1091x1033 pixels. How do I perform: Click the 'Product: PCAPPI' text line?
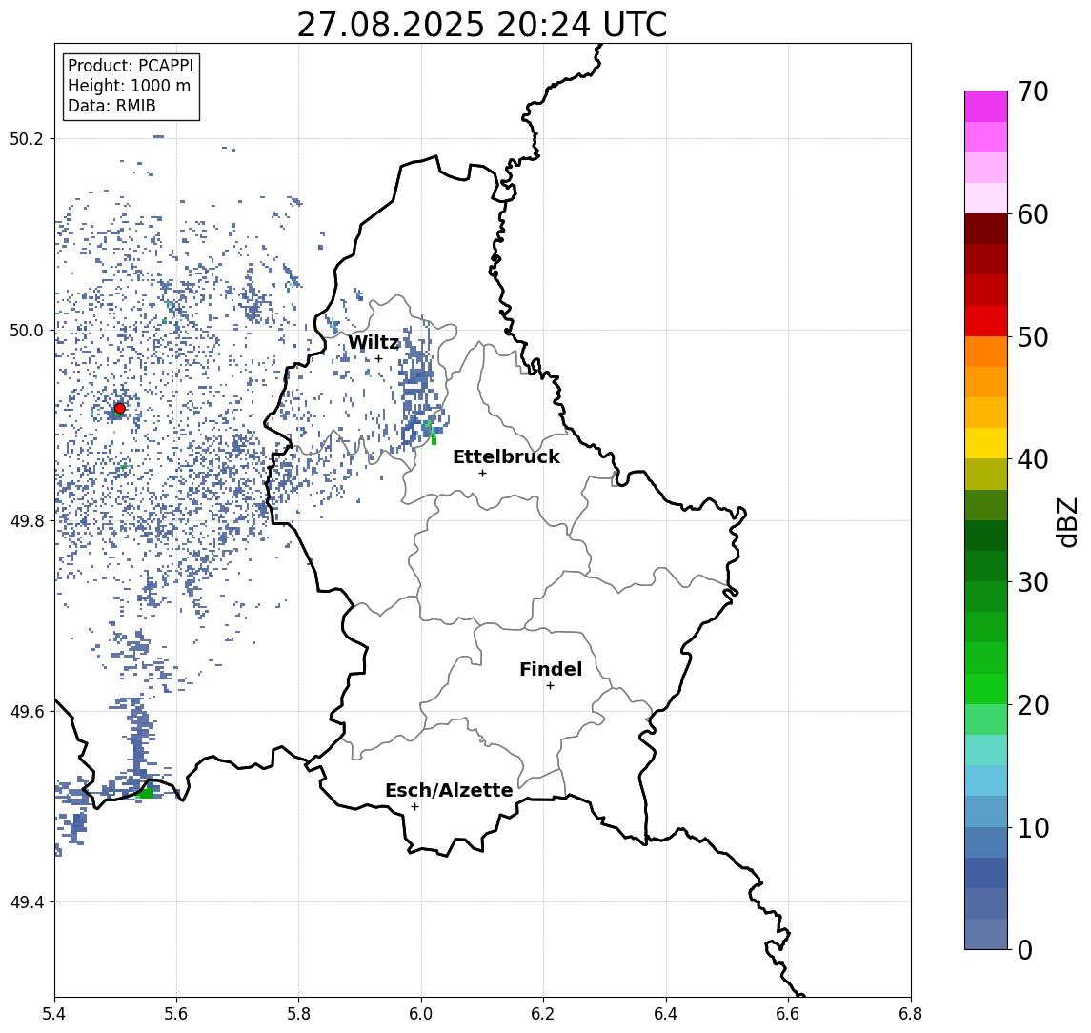tap(131, 66)
